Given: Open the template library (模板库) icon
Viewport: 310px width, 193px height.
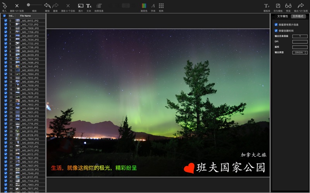Looking at the screenshot, I should (x=267, y=6).
